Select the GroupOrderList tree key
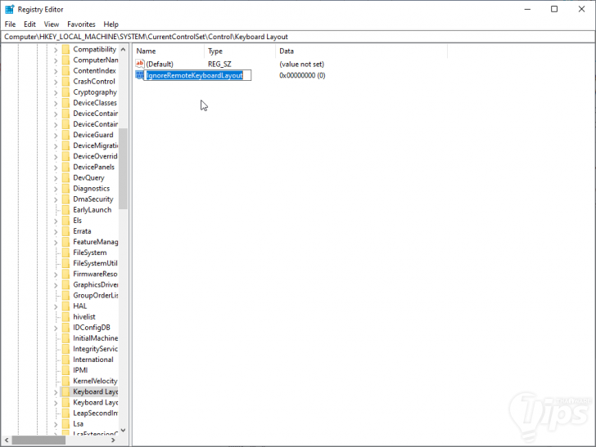Image resolution: width=596 pixels, height=447 pixels. click(96, 295)
